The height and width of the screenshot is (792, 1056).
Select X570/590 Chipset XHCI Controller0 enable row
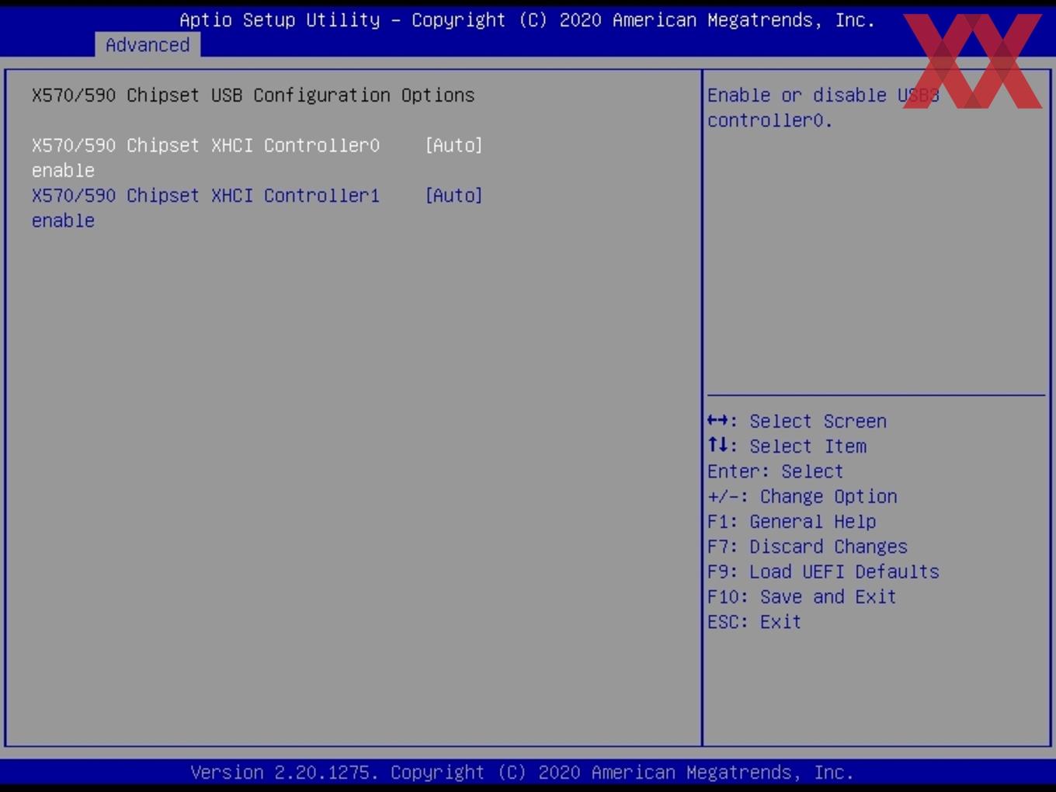[x=257, y=158]
